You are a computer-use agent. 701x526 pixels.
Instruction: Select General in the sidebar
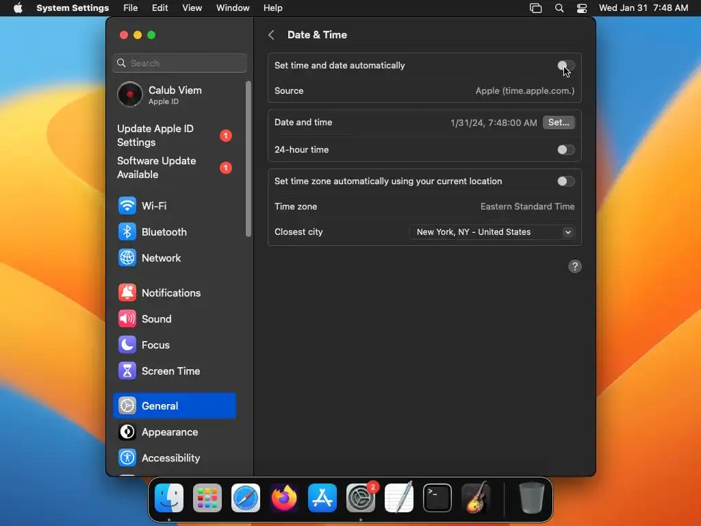(175, 405)
